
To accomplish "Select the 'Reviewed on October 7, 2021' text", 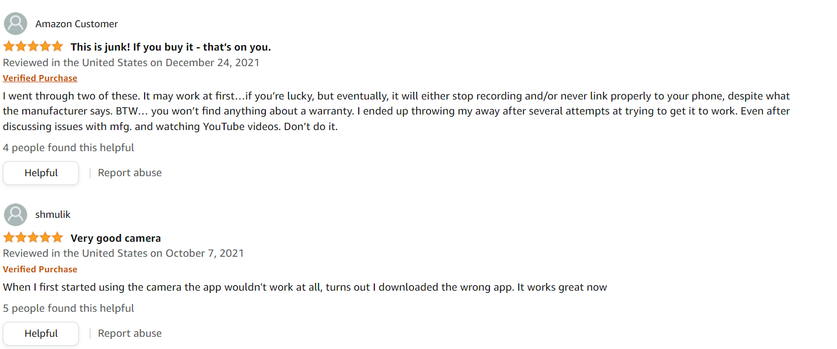I will click(123, 253).
